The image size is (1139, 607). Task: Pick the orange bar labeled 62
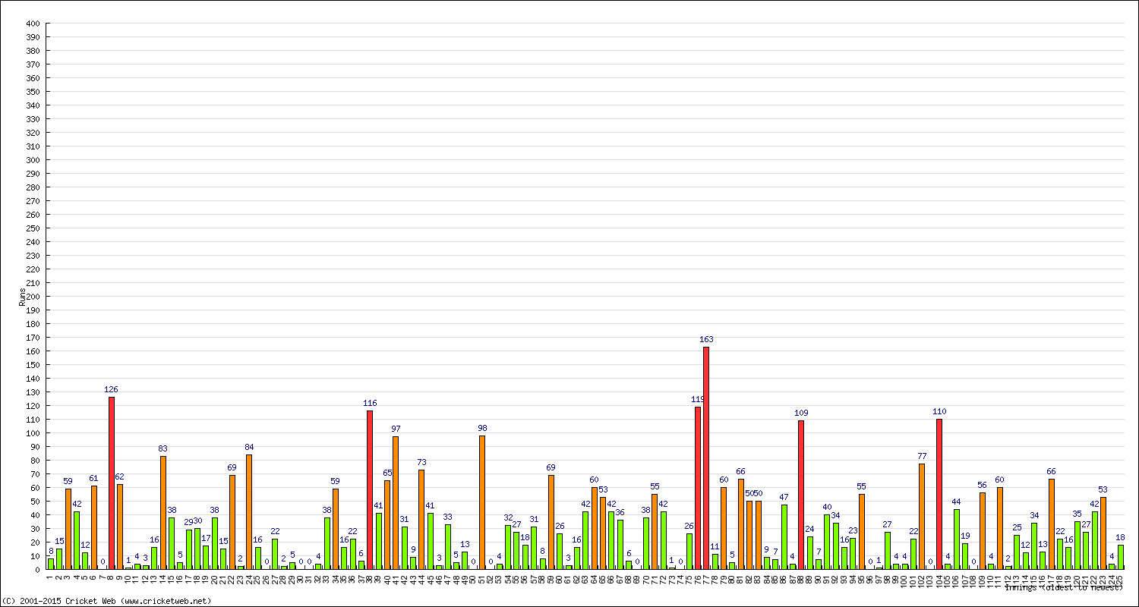(120, 527)
